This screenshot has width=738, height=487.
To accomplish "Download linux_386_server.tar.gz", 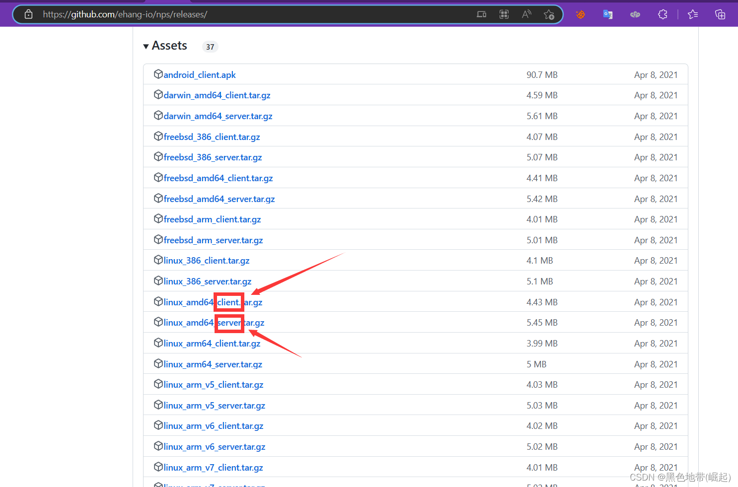I will point(208,281).
